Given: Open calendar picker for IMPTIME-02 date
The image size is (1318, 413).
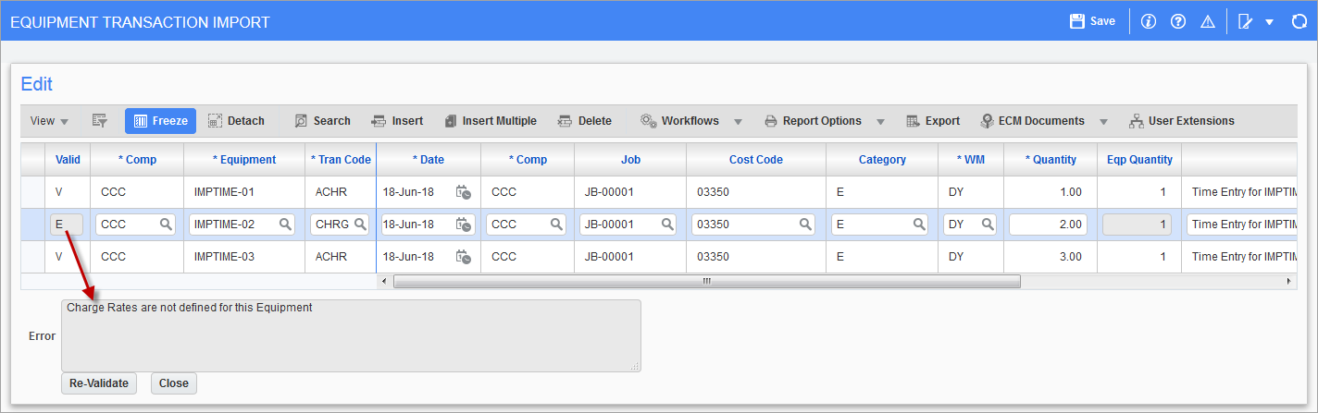Looking at the screenshot, I should click(x=464, y=225).
